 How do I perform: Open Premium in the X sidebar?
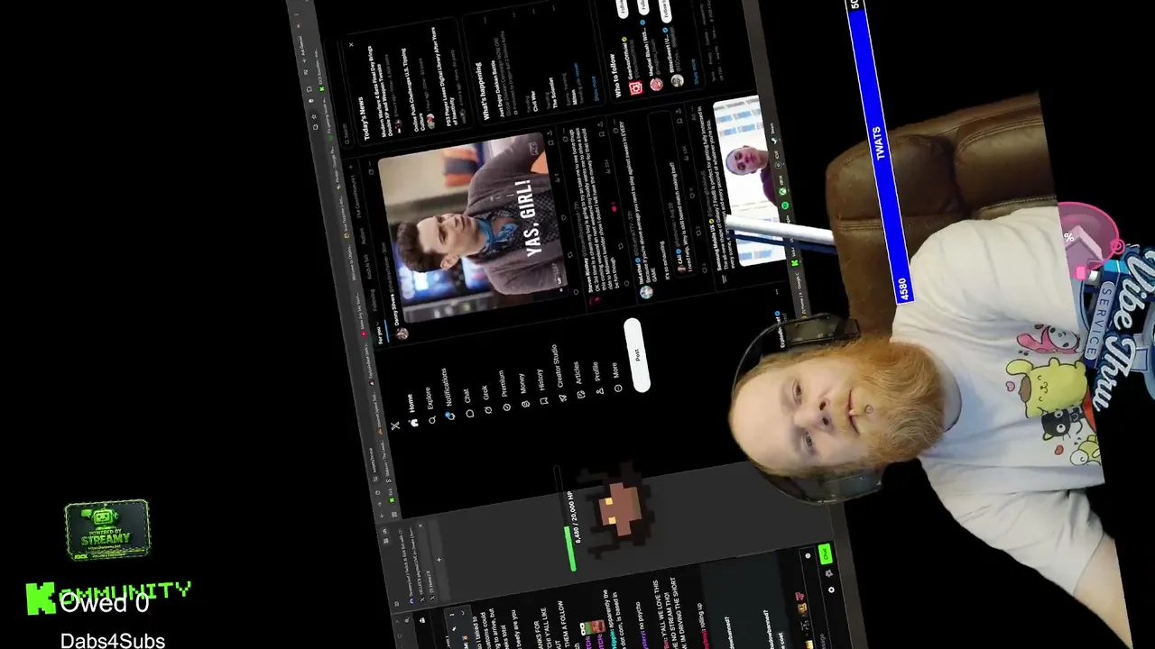click(504, 391)
